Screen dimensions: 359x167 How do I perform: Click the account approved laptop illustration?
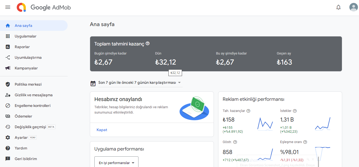coord(194,108)
